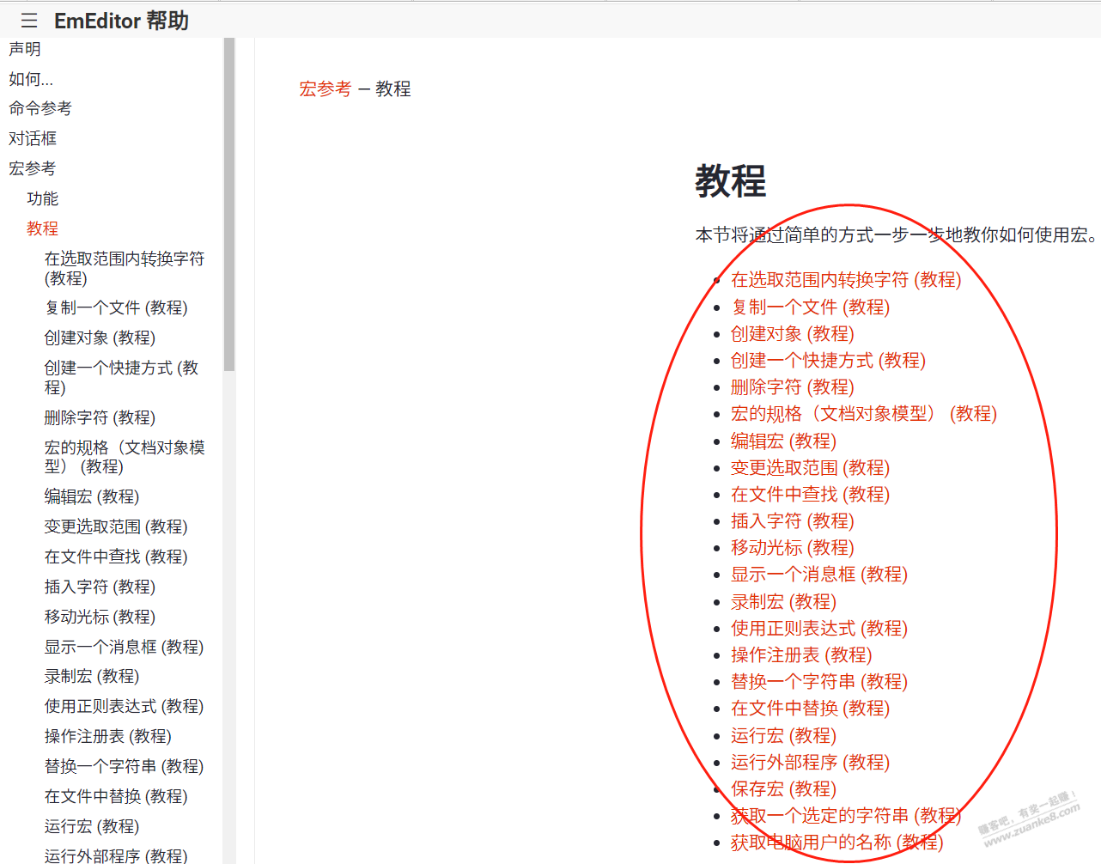Open content link 显示一个消息框 (教程)
The width and height of the screenshot is (1101, 864).
coord(819,574)
